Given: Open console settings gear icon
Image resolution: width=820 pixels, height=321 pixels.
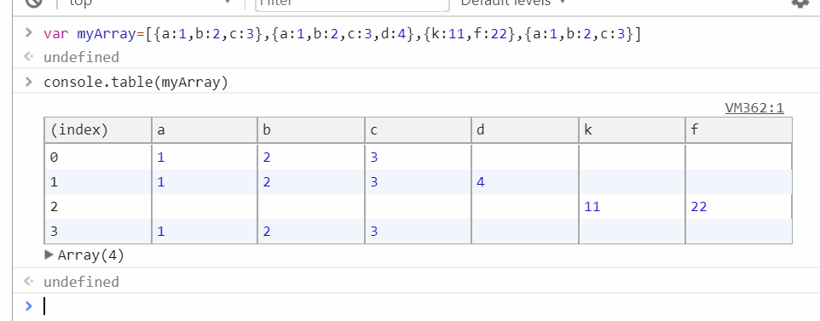Looking at the screenshot, I should coord(800,3).
